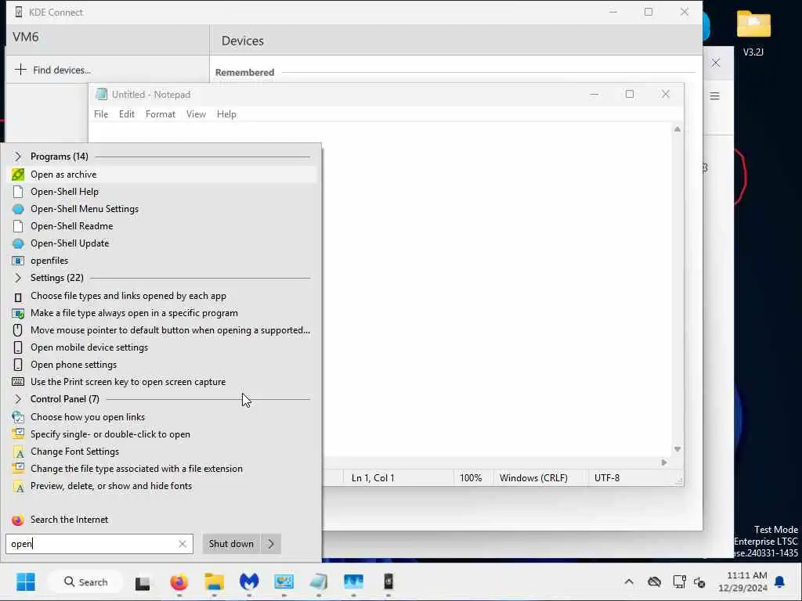Open the notifications bell icon
Screen dimensions: 802x601
780,582
